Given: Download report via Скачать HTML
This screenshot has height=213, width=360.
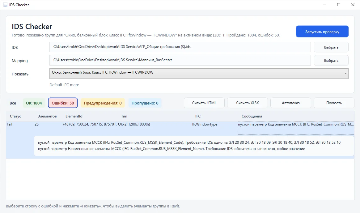Looking at the screenshot, I should tap(204, 103).
